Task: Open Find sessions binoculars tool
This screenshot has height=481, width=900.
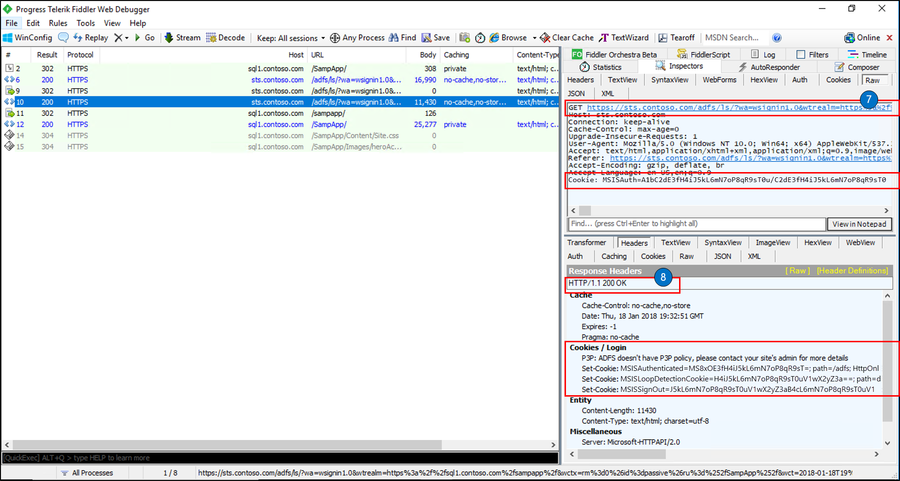Action: click(402, 38)
